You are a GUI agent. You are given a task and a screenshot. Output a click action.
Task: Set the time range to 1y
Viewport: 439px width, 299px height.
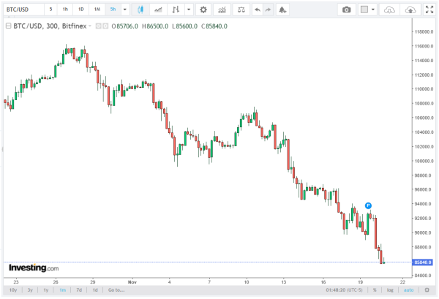45,290
